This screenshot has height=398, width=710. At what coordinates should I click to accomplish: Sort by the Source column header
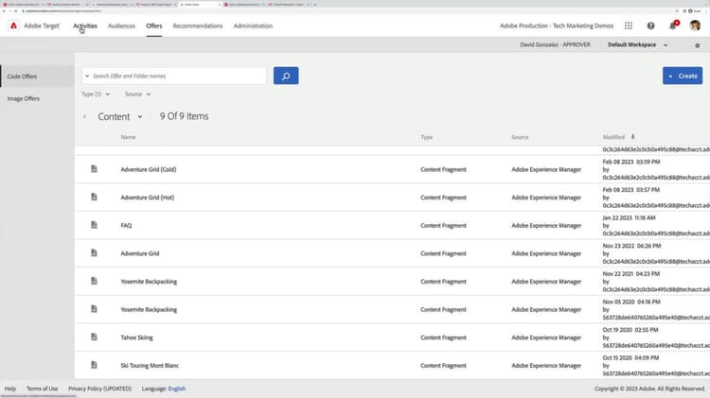coord(520,137)
